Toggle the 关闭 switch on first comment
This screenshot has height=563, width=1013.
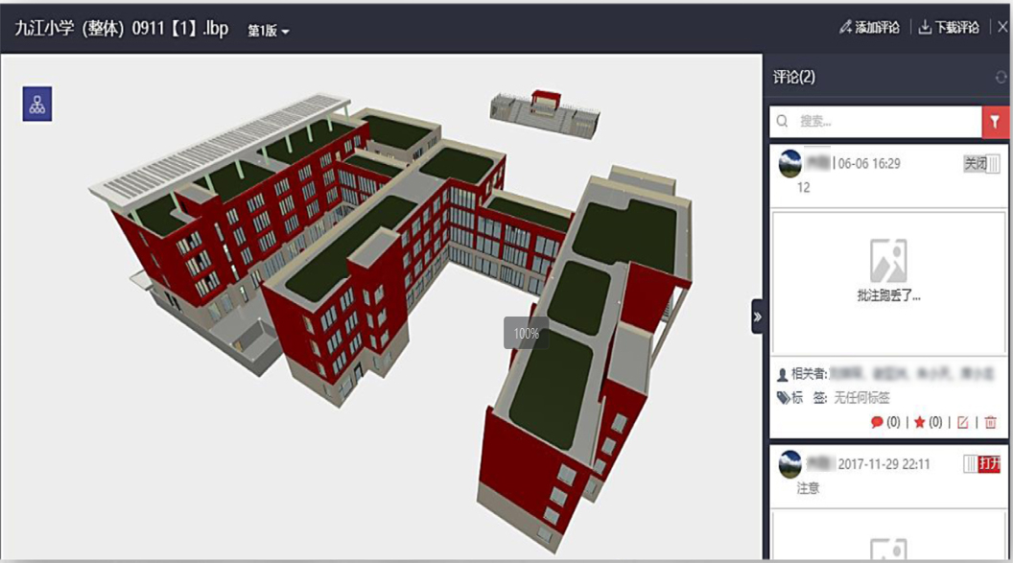tap(981, 164)
